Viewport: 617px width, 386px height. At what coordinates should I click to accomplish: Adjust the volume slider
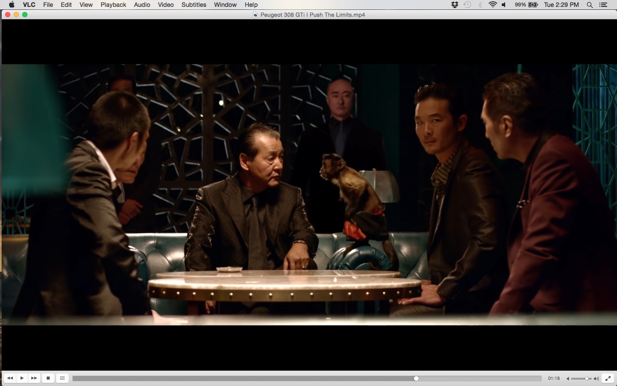point(581,379)
